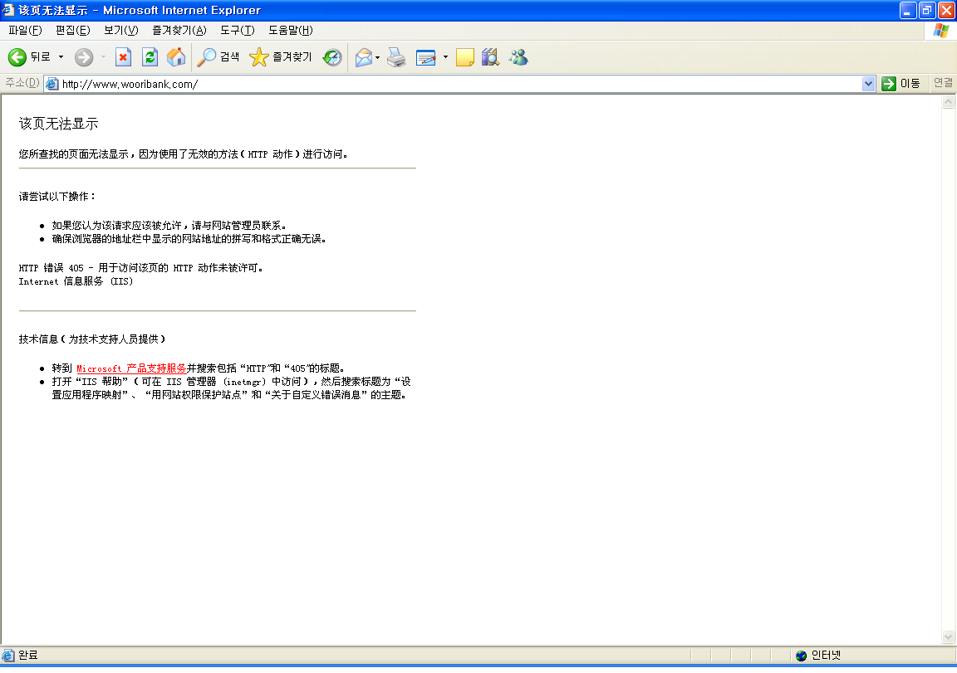
Task: Click the Windows flag logo throbber
Action: tap(940, 30)
